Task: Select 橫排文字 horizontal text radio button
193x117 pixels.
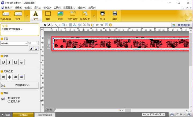Action: pyautogui.click(x=9, y=98)
